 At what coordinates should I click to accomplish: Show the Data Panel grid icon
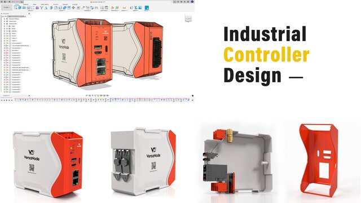click(x=2, y=2)
